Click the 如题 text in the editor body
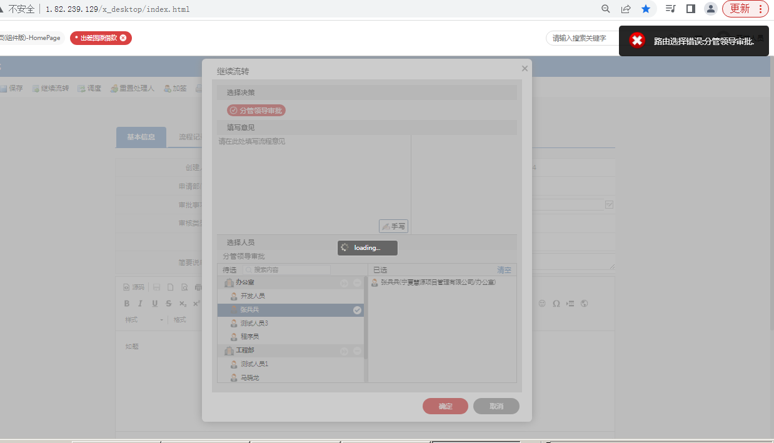Image resolution: width=774 pixels, height=443 pixels. pyautogui.click(x=132, y=346)
